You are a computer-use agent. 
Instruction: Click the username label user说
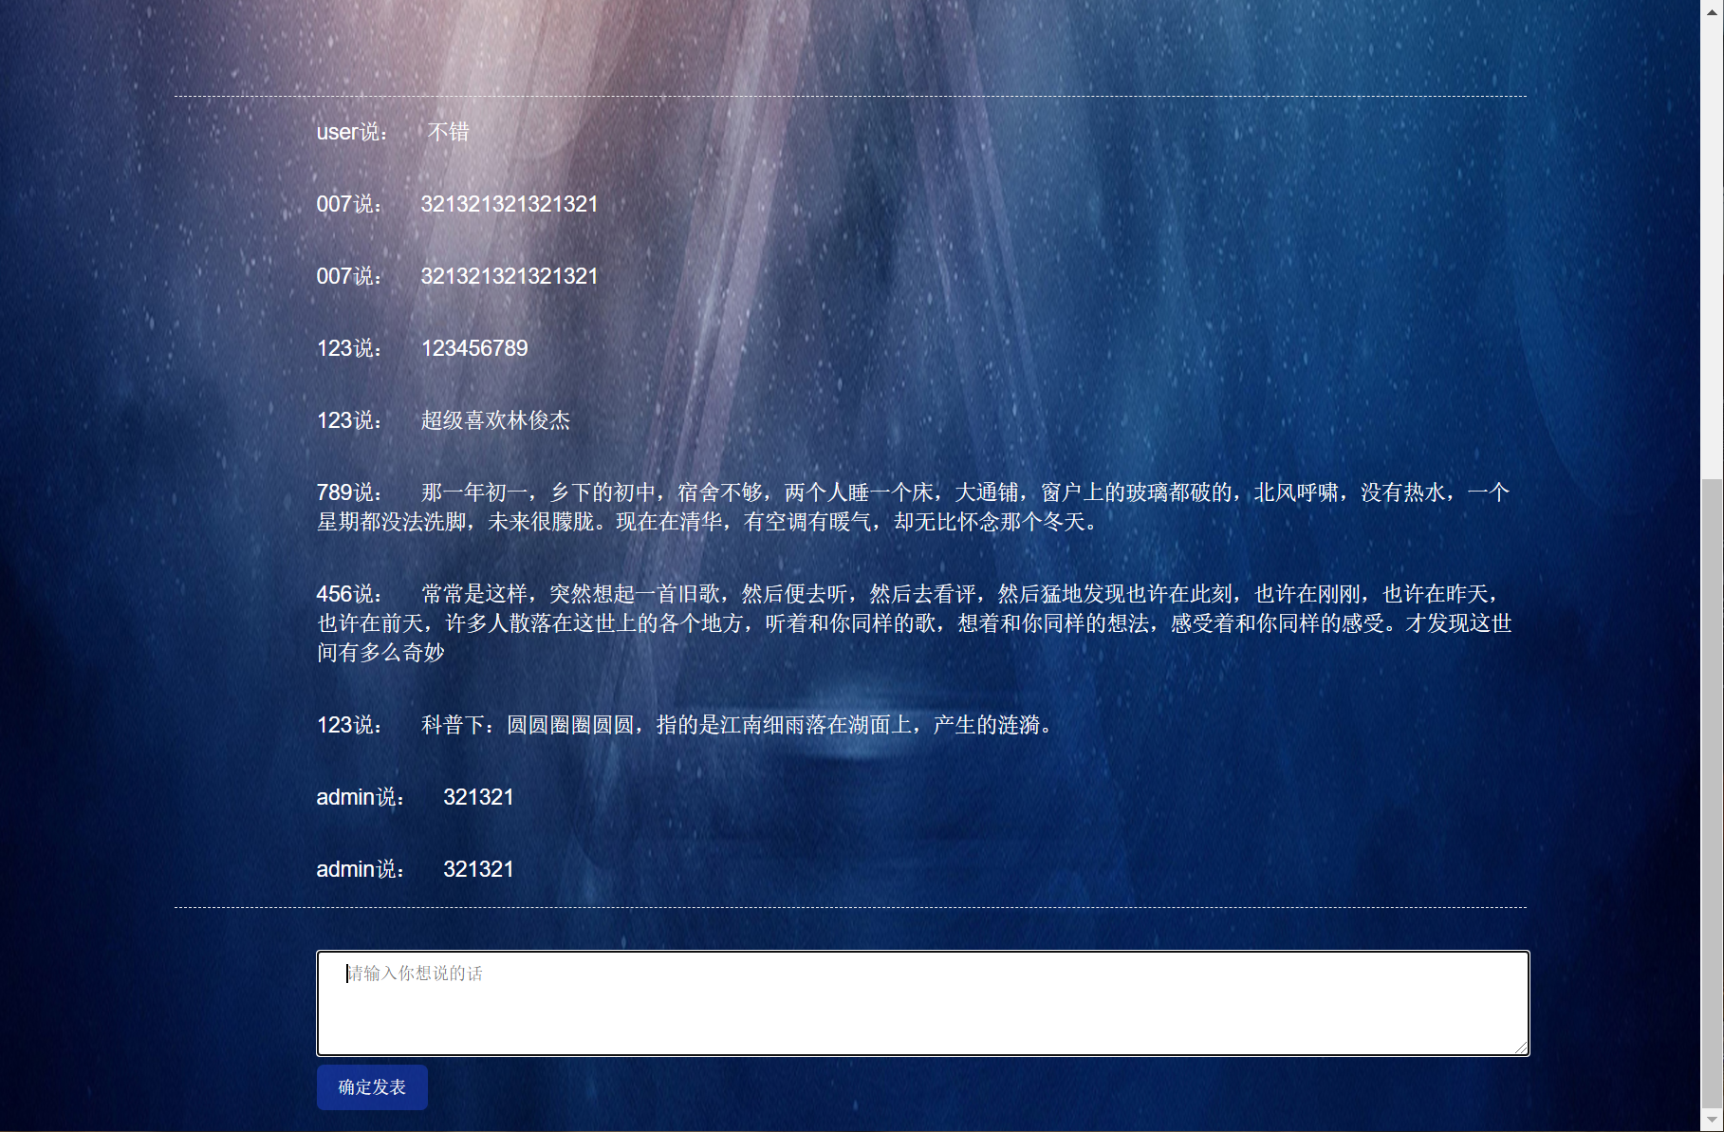[x=351, y=132]
